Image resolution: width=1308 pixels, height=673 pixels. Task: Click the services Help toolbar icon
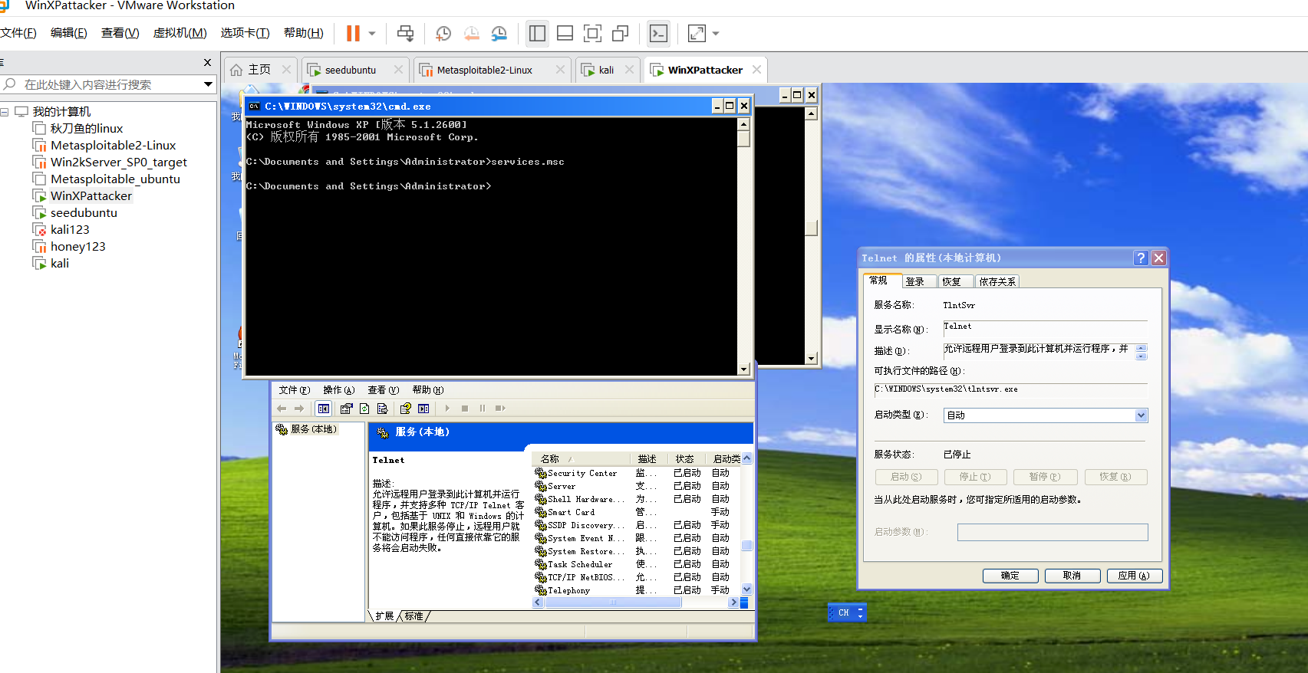tap(405, 409)
